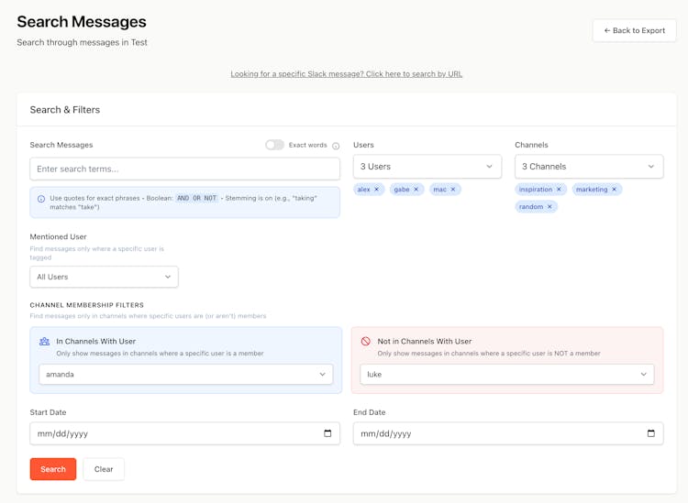Expand the 3 Channels dropdown
The image size is (688, 503).
588,167
